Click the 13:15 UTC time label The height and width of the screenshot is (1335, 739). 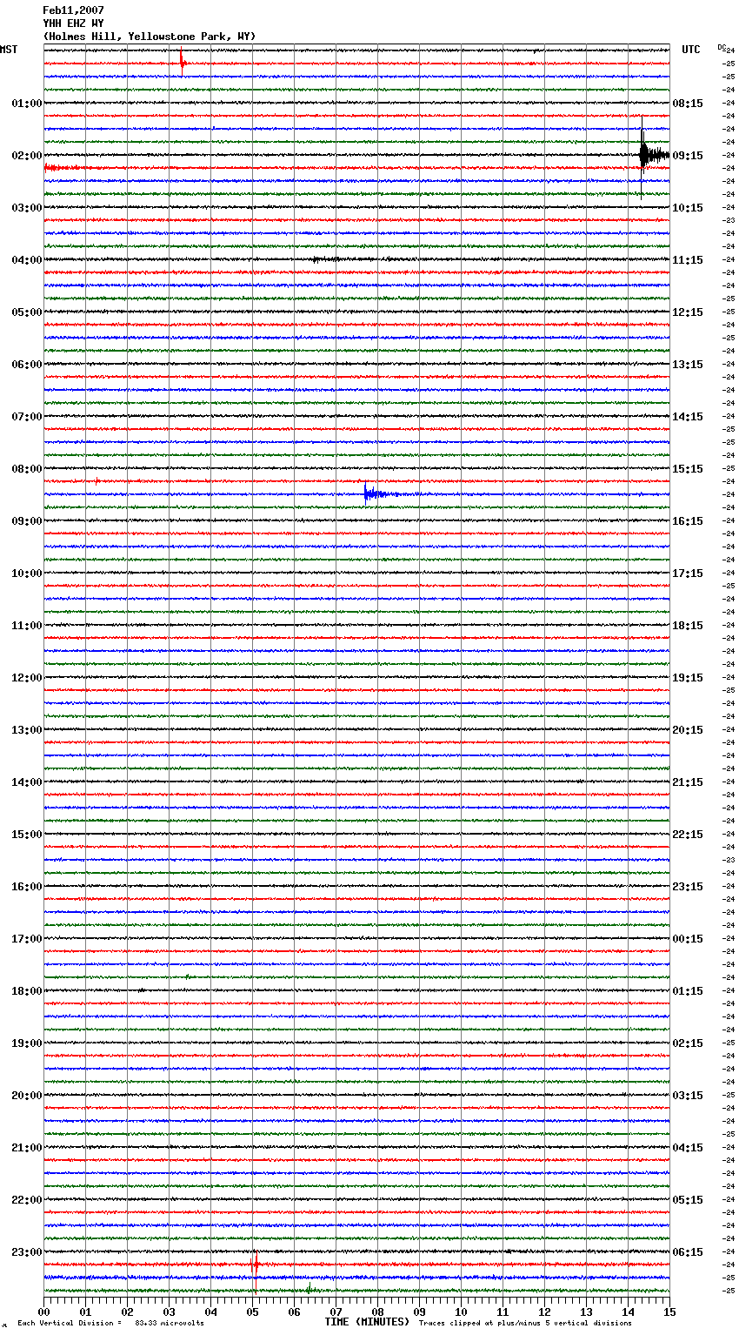[688, 365]
